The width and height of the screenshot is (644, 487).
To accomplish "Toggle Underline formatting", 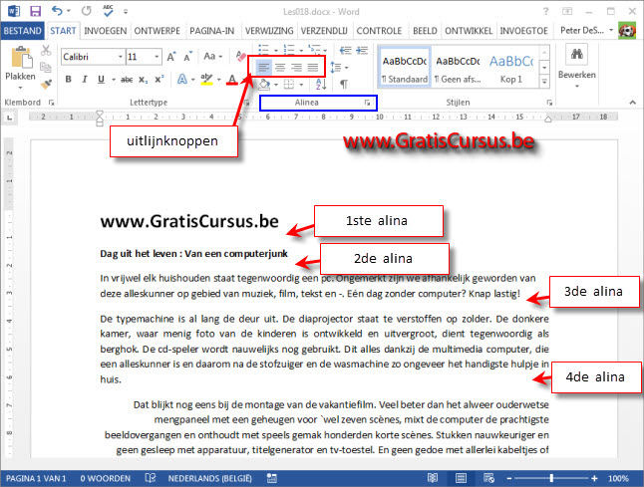I will [x=101, y=80].
